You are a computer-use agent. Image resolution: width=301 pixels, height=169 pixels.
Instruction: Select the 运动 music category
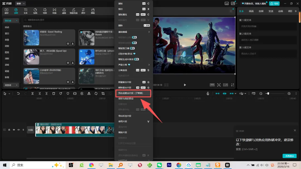point(7,27)
